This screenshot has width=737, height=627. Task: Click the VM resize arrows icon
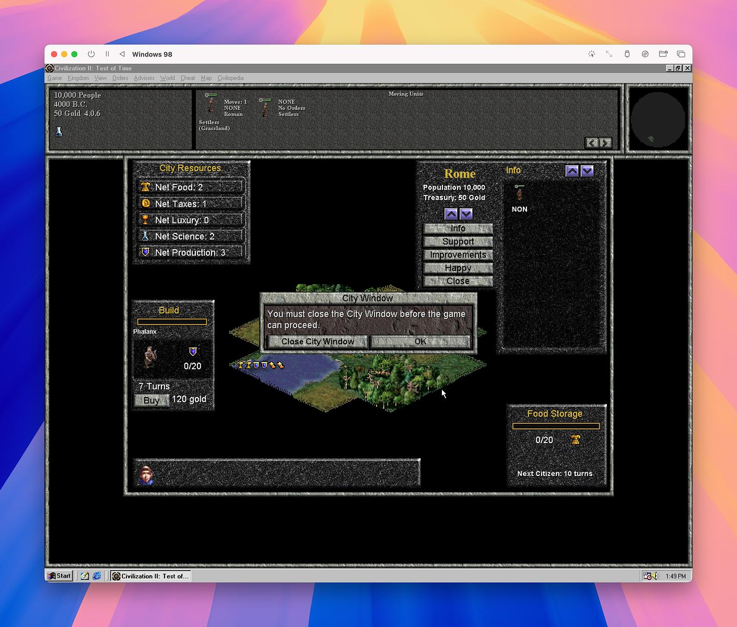[609, 54]
